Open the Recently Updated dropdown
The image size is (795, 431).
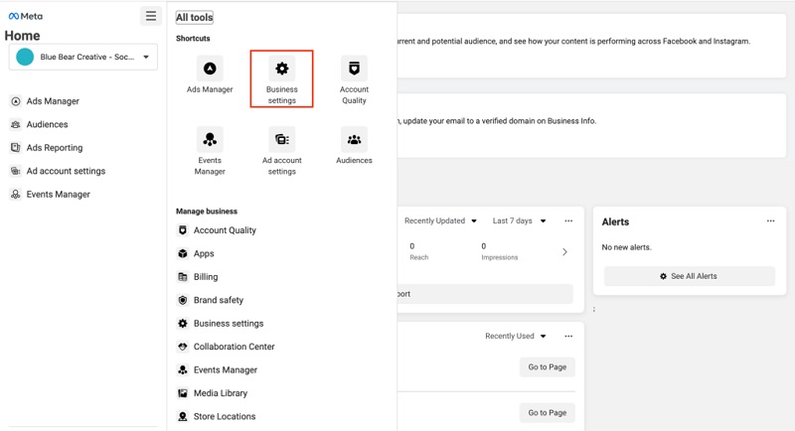click(x=440, y=220)
